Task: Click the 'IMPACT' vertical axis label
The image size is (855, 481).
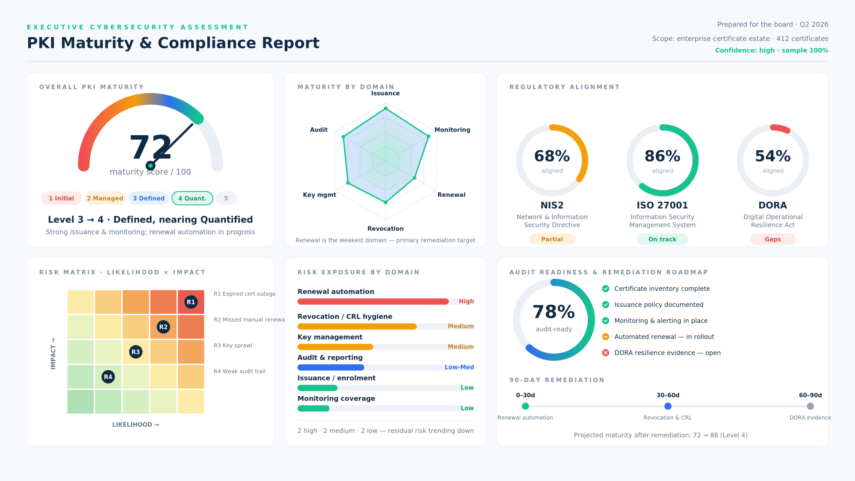Action: point(53,354)
